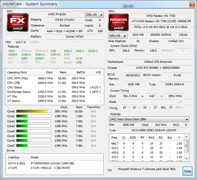This screenshot has width=197, height=180.
Task: Click the GPU memory clock 149.5 field
Action: (x=153, y=51)
